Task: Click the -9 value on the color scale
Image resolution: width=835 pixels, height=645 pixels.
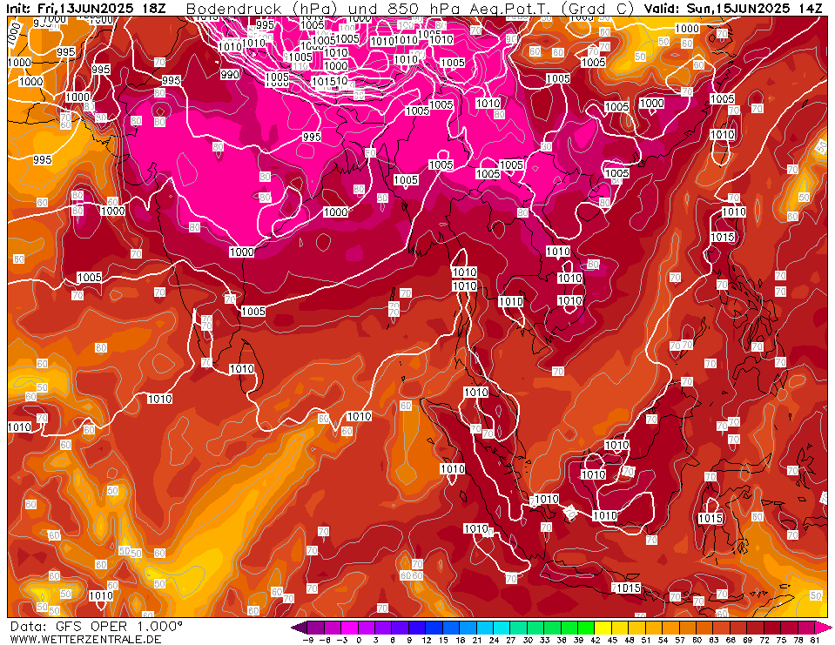Action: click(x=308, y=640)
